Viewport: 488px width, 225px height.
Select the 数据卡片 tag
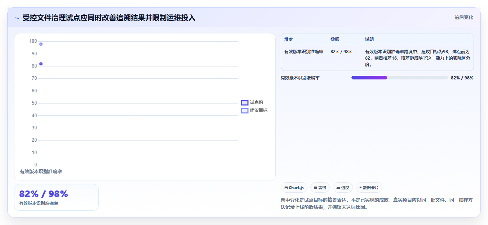(x=369, y=188)
